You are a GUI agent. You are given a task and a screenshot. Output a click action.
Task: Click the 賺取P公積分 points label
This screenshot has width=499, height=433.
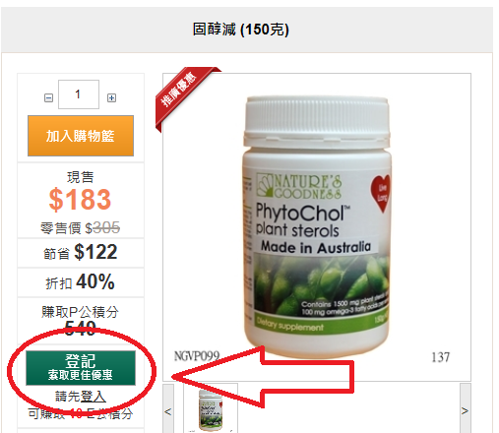(x=80, y=312)
